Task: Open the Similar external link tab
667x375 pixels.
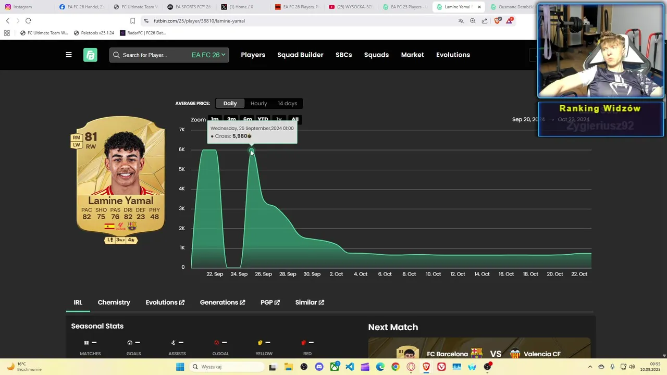Action: coord(310,302)
